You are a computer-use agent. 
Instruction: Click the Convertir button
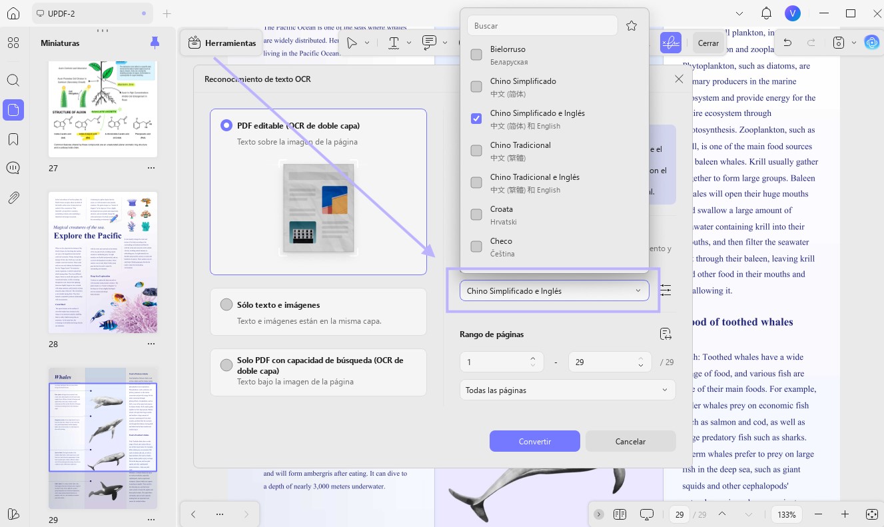click(x=535, y=441)
